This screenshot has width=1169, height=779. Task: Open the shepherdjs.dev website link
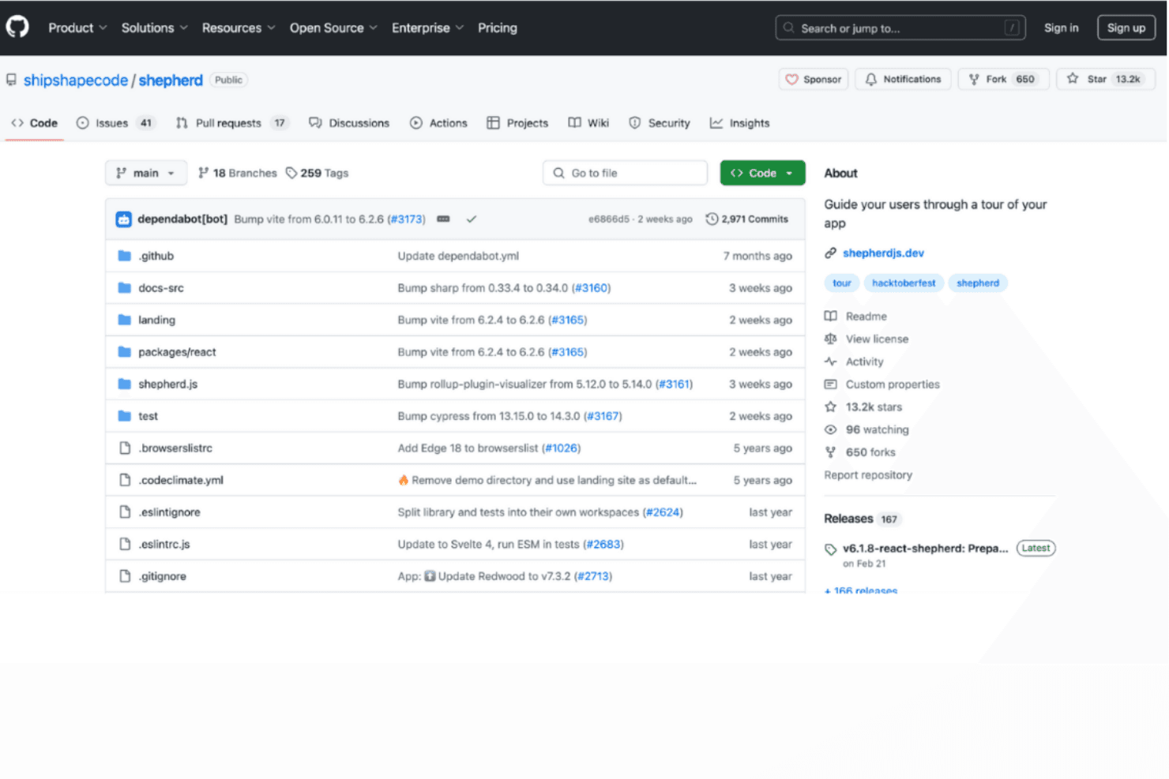[883, 253]
